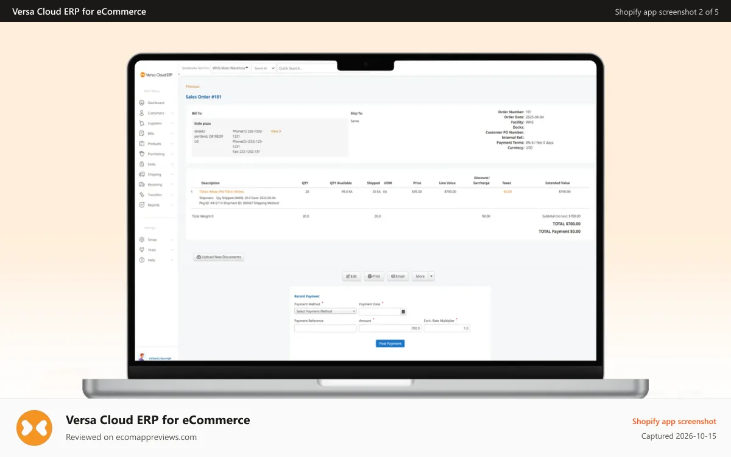Click the Bills document icon
The width and height of the screenshot is (731, 457).
(x=141, y=133)
